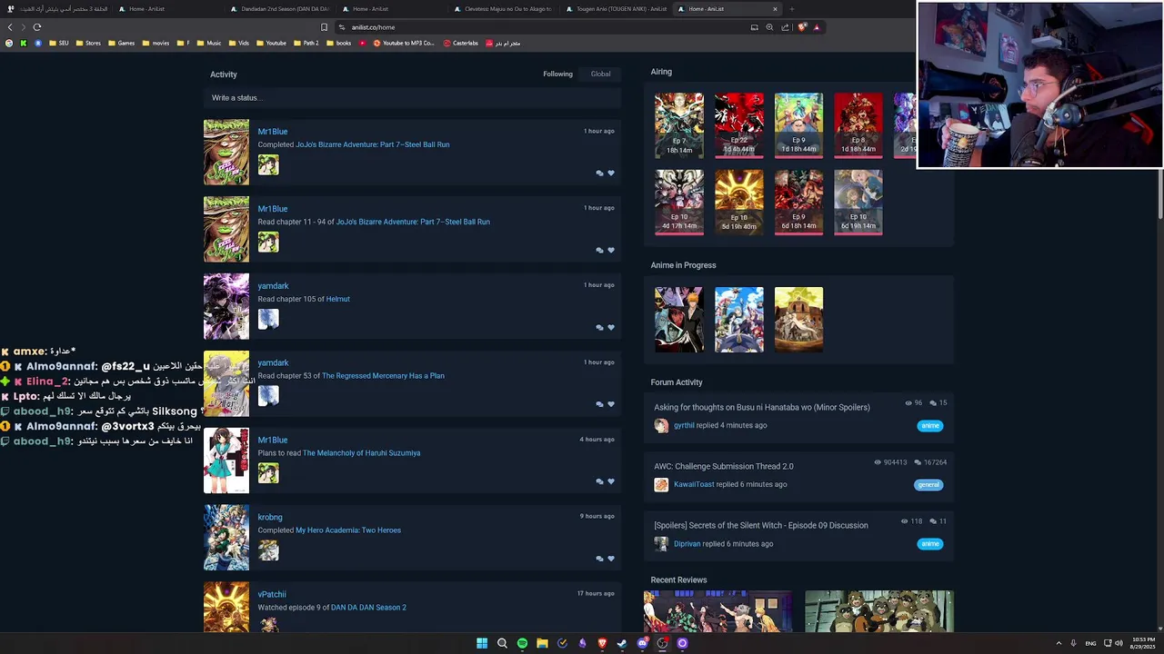Like yamdark's Helmut chapter 105 activity
The width and height of the screenshot is (1164, 654).
click(611, 327)
